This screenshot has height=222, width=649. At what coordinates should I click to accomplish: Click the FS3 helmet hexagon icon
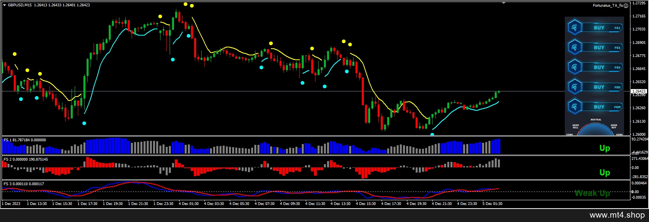point(575,67)
